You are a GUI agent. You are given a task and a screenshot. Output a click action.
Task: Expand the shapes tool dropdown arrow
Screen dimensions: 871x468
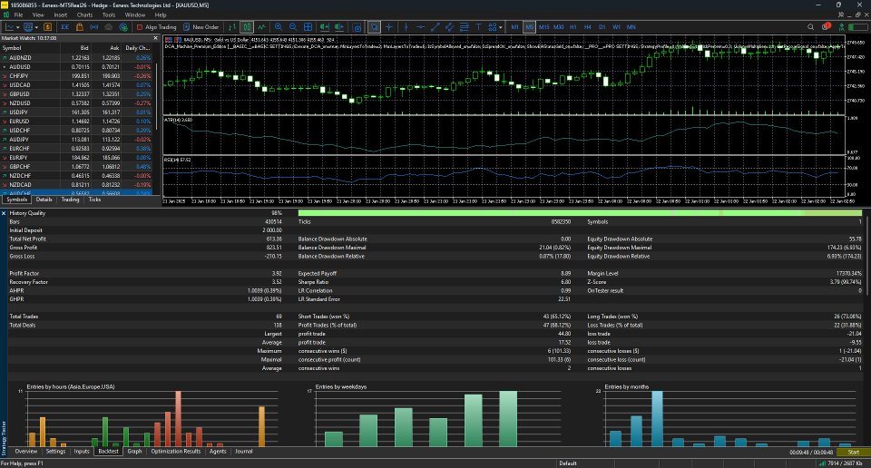(501, 27)
